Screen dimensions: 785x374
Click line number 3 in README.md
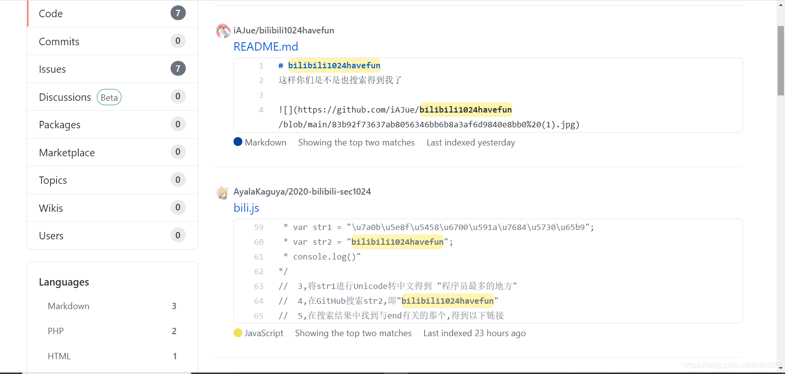[261, 95]
